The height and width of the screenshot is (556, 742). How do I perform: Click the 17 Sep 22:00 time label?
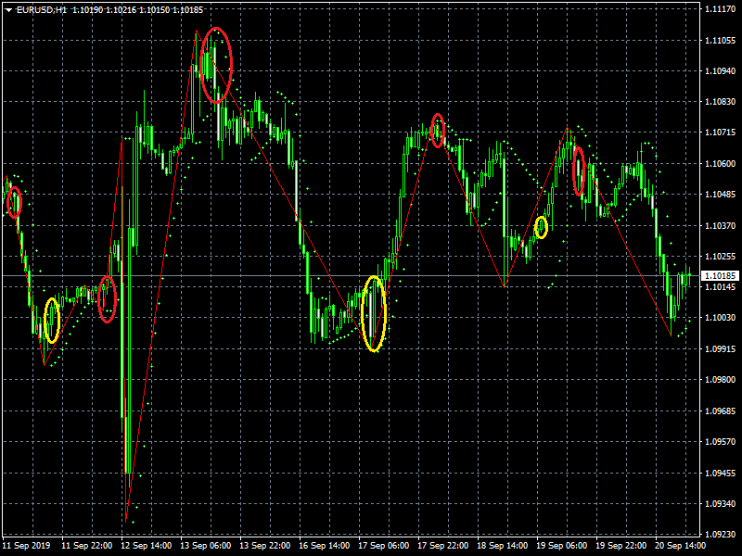pyautogui.click(x=443, y=546)
